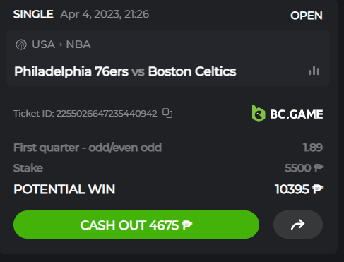Click the 10395 potential win amount
Screen dimensions: 344x262
click(292, 189)
